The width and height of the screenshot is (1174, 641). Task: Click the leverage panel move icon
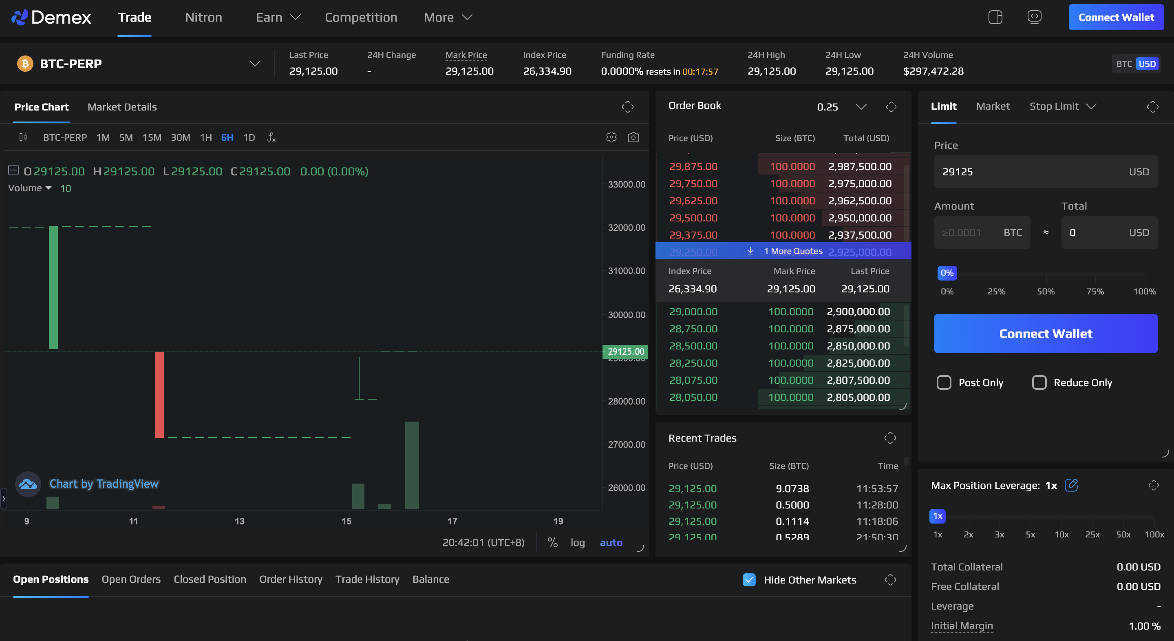coord(1154,485)
